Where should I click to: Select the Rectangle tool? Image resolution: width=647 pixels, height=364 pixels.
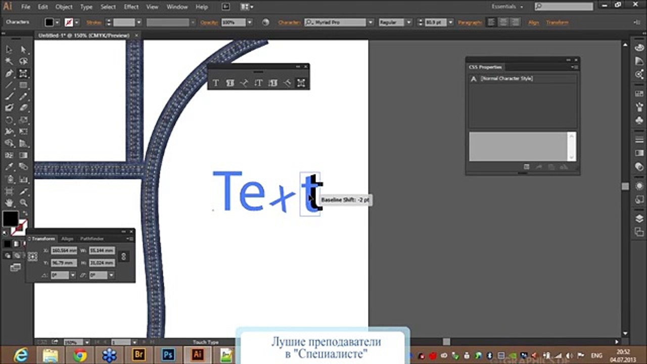click(23, 85)
